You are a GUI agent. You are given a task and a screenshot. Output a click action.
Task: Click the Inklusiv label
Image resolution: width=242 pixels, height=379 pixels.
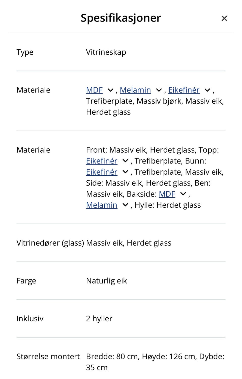click(x=30, y=319)
